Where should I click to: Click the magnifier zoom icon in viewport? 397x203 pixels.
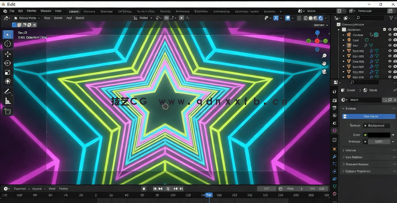[324, 56]
